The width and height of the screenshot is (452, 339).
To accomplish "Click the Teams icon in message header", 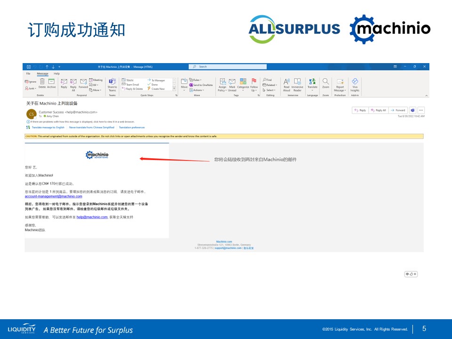I will pos(413,110).
